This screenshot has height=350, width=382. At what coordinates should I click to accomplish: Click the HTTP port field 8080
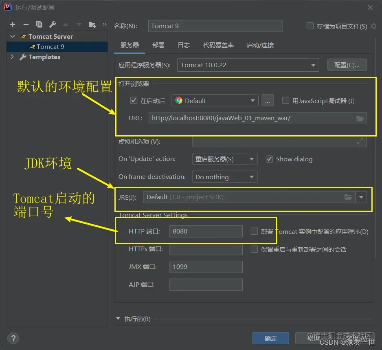(x=206, y=231)
